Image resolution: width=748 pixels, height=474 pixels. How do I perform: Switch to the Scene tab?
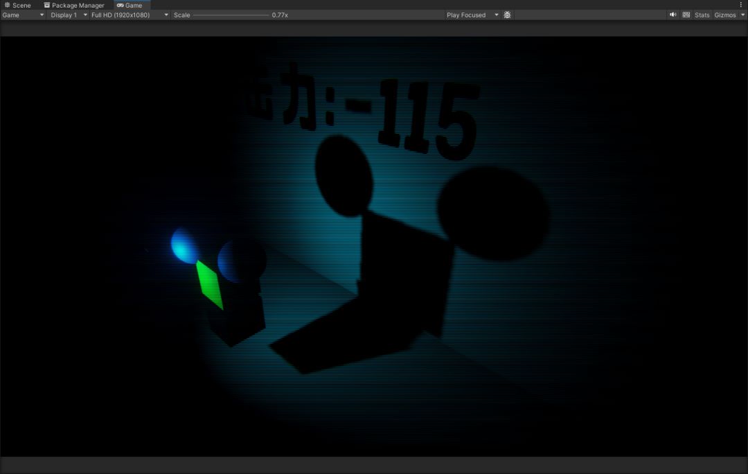[17, 6]
